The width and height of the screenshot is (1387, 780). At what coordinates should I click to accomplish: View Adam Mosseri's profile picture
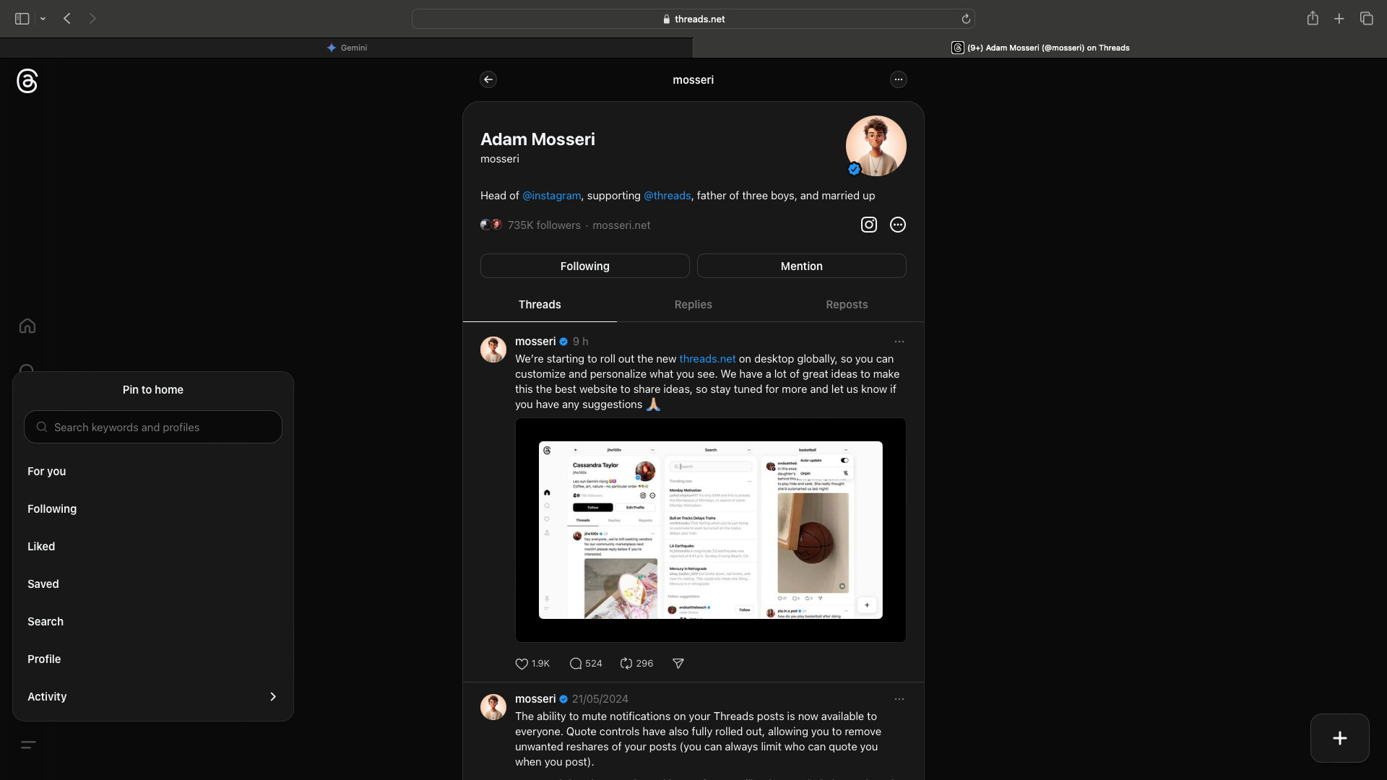point(876,146)
